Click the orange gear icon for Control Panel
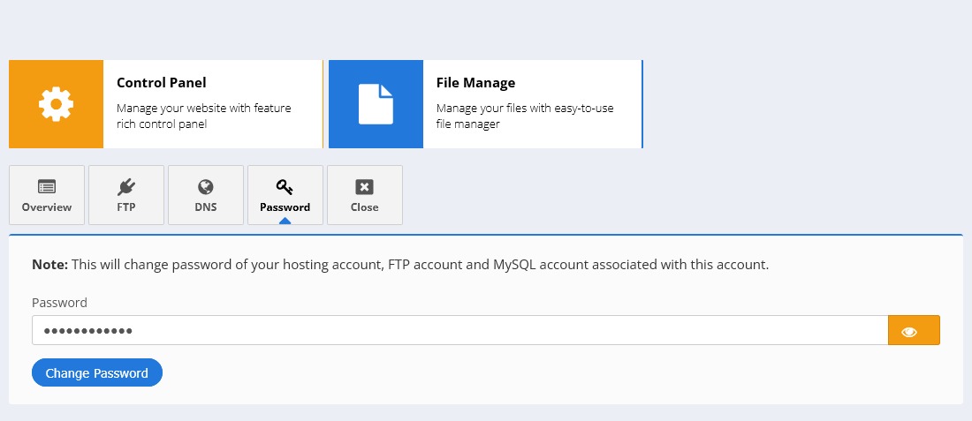Screen dimensions: 972x421 [56, 104]
